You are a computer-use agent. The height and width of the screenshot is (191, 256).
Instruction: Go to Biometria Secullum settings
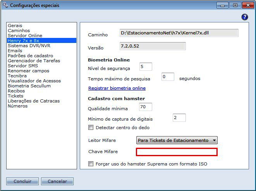[x=29, y=86]
